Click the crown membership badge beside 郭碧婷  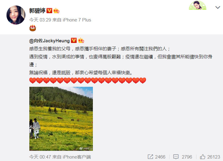[56, 10]
